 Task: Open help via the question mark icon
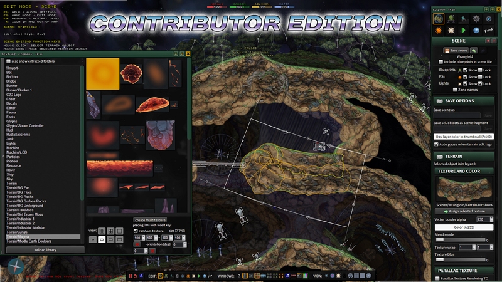239,276
